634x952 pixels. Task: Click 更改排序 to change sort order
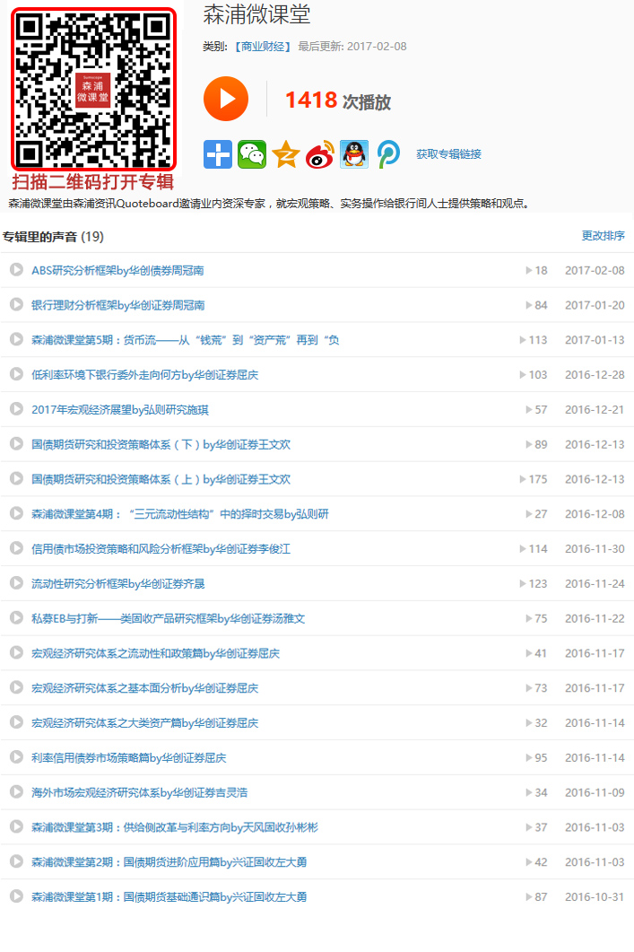coord(603,236)
